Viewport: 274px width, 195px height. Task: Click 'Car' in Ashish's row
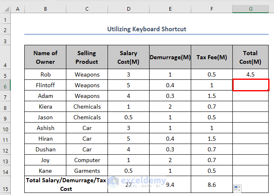tap(87, 128)
